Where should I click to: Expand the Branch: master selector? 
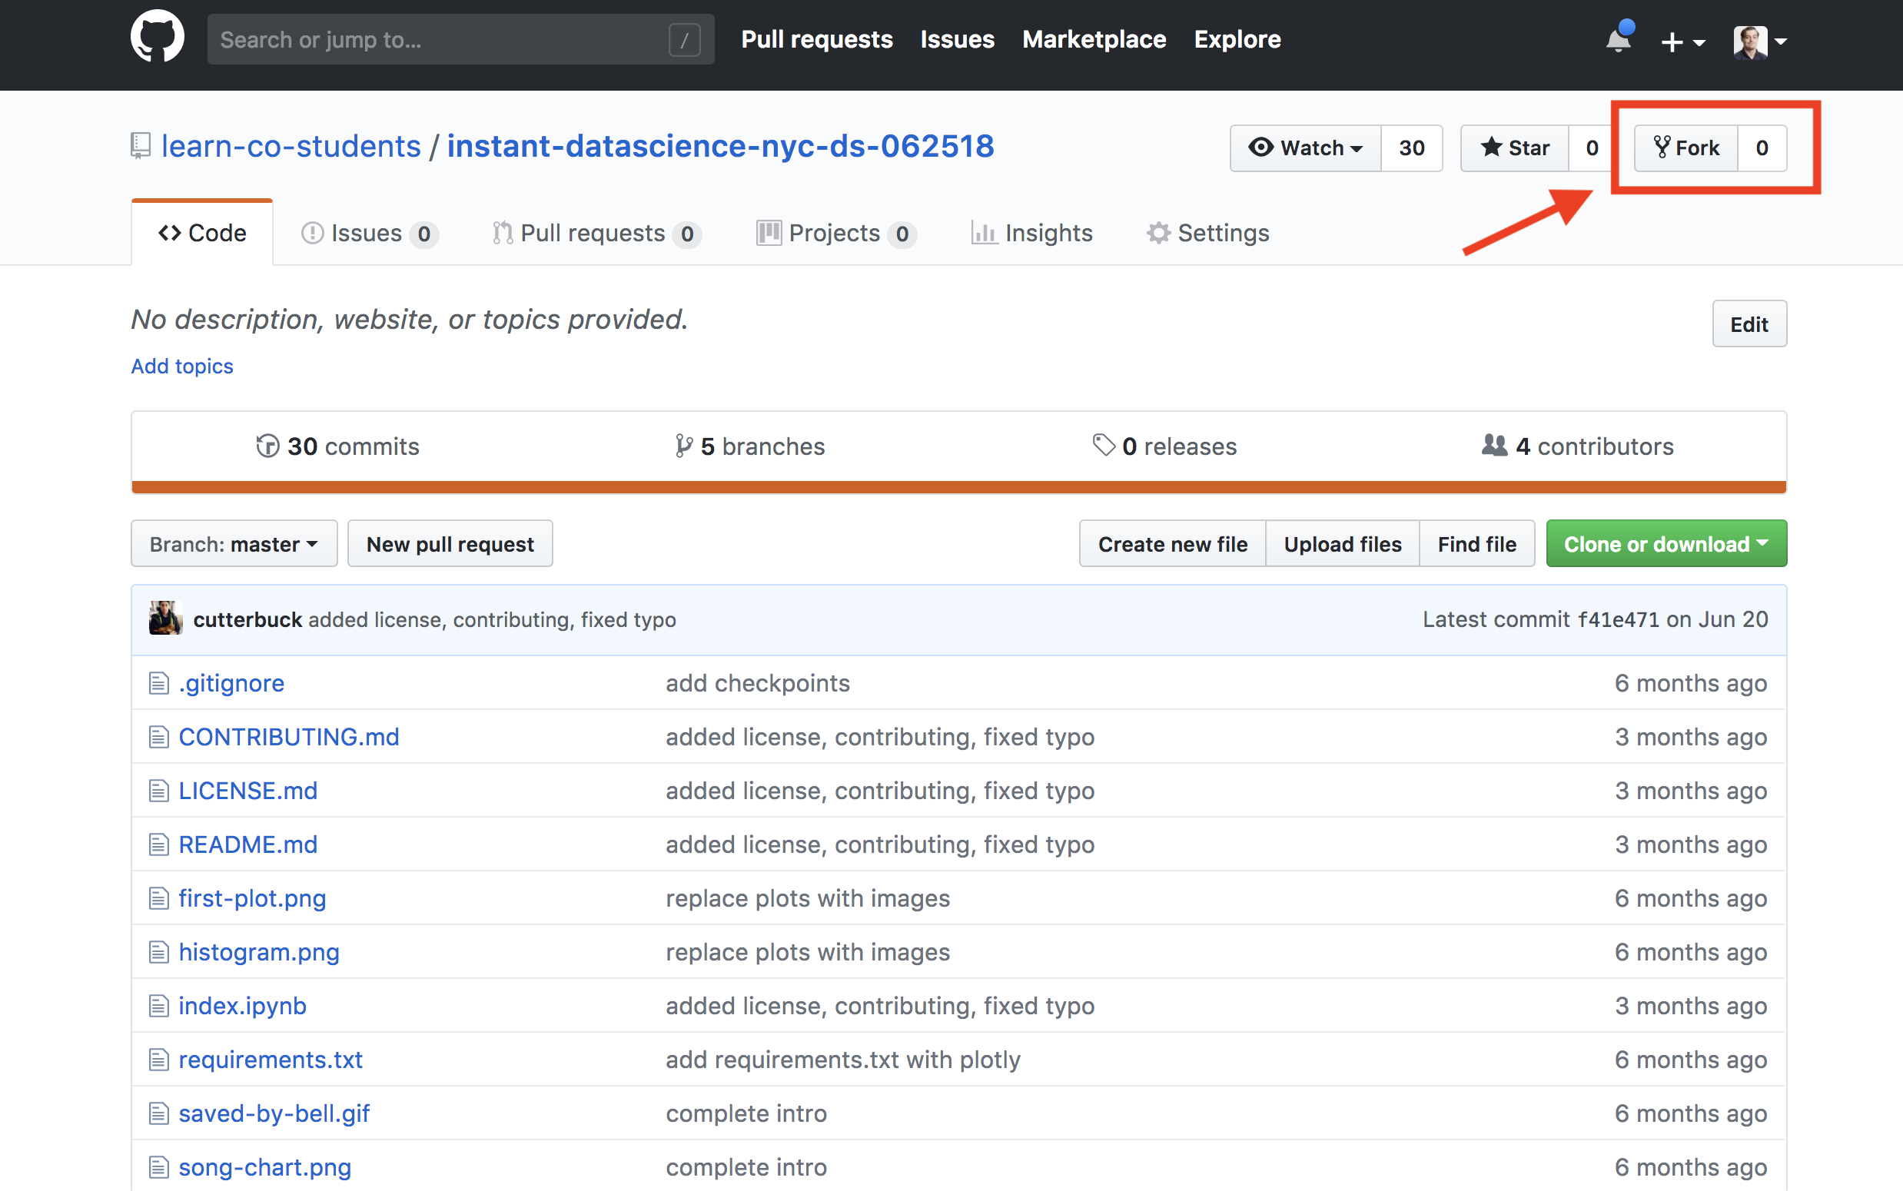[234, 543]
